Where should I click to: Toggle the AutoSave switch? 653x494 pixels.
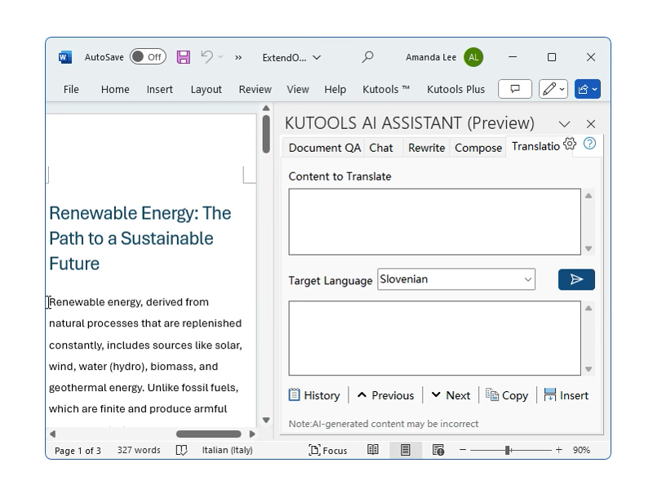[x=148, y=57]
